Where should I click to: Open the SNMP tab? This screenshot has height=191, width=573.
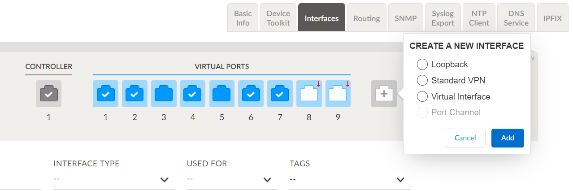point(406,18)
